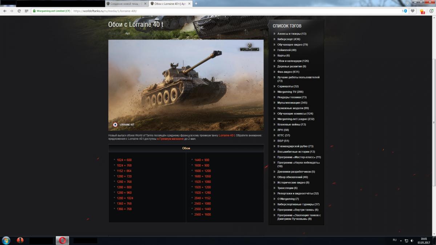Download 1680 × 1050 wallpaper
This screenshot has height=245, width=436.
point(202,176)
